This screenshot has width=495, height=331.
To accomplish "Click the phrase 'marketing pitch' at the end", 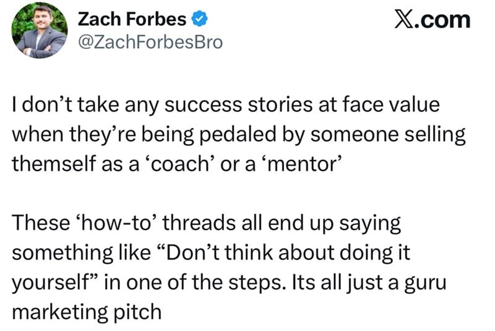I will pyautogui.click(x=87, y=312).
